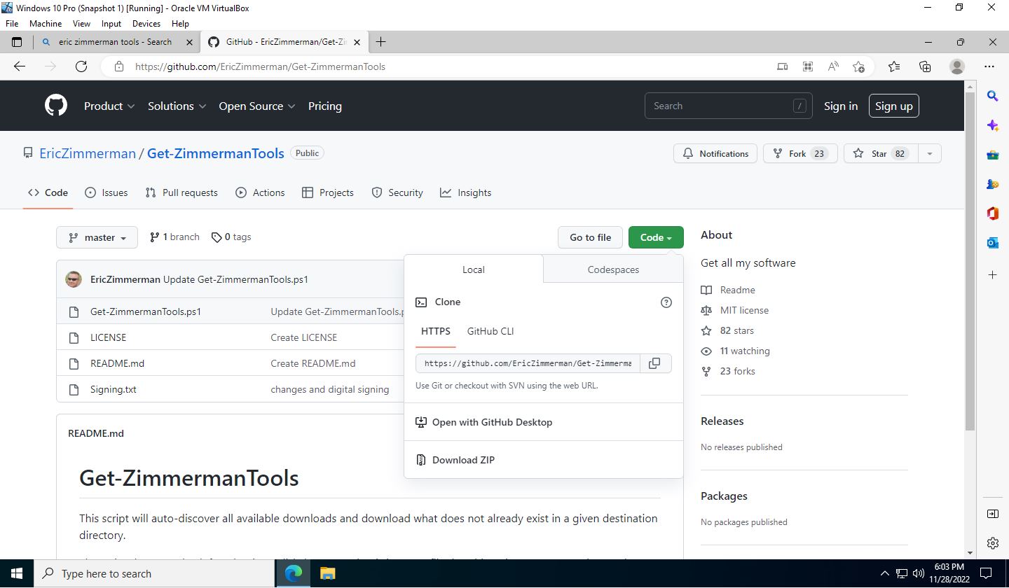
Task: Click the Sign in link
Action: click(x=841, y=106)
